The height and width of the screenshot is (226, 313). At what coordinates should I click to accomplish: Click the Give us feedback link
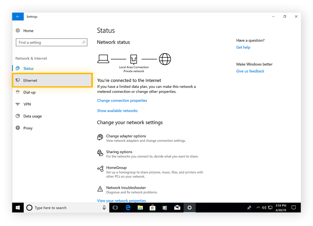pos(250,71)
